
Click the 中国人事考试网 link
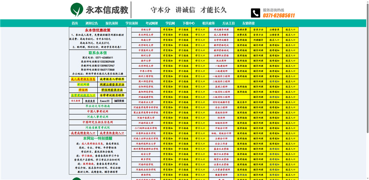98,111
